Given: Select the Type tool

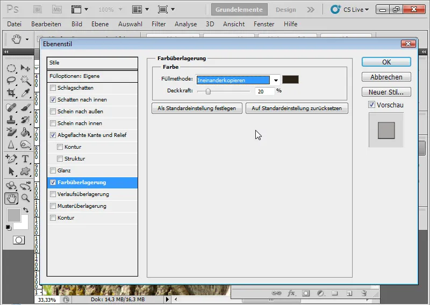Looking at the screenshot, I should click(x=25, y=158).
